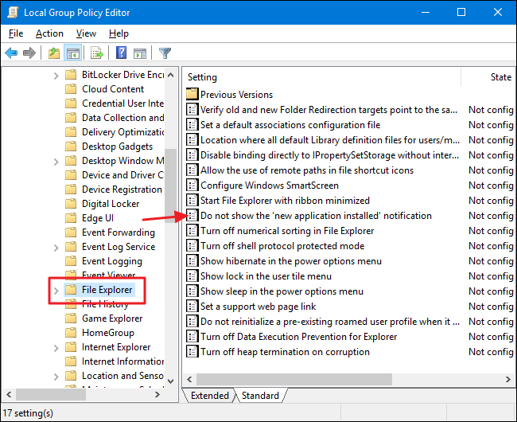Select 'Allow the use of remote paths' setting
Image resolution: width=517 pixels, height=422 pixels.
click(x=307, y=170)
